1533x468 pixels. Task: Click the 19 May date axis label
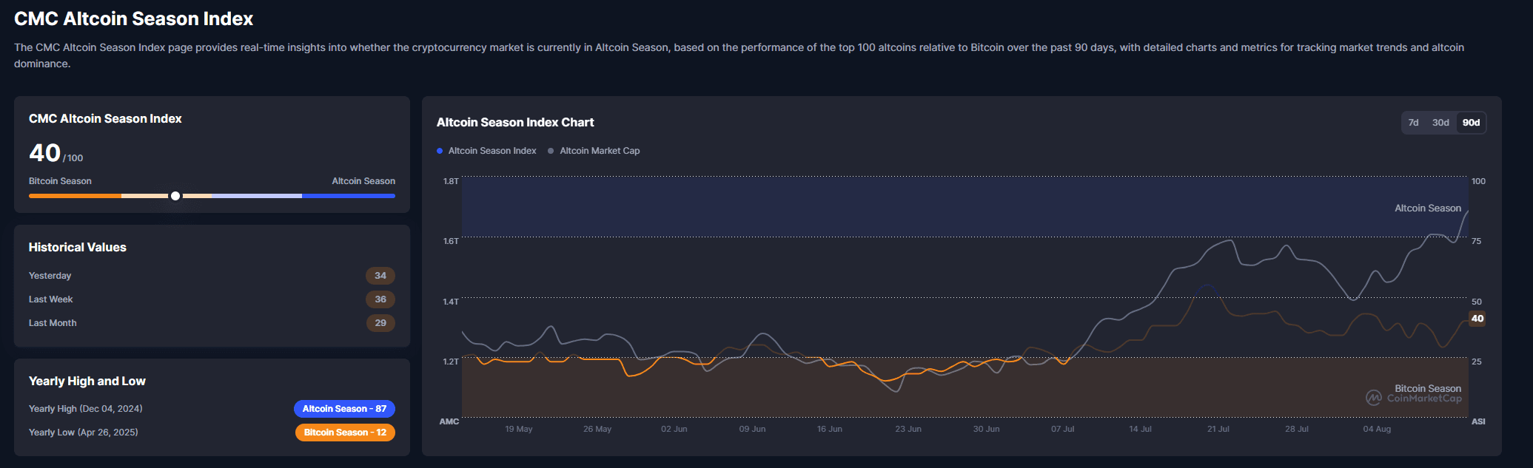pyautogui.click(x=519, y=429)
